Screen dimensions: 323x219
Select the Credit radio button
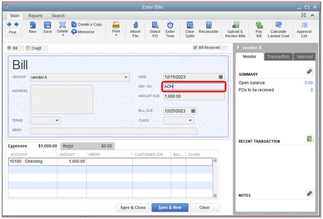pyautogui.click(x=28, y=48)
